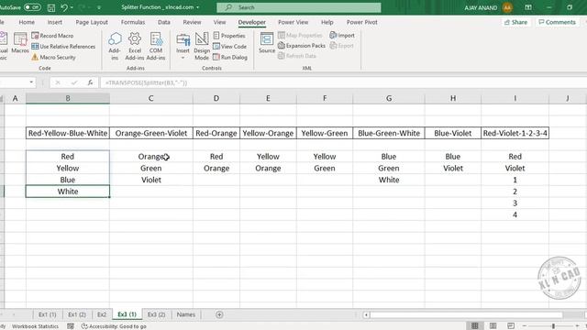Click the zoom slider handle
Viewport: 587px width, 330px height.
(x=553, y=326)
